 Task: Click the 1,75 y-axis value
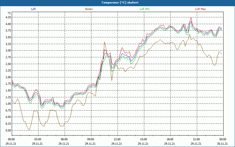pos(8,84)
